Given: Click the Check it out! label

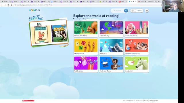Looking at the screenshot, I should point(63,19).
